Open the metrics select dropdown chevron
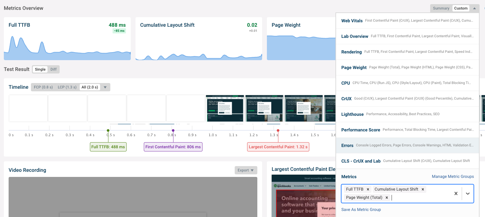 [x=468, y=193]
